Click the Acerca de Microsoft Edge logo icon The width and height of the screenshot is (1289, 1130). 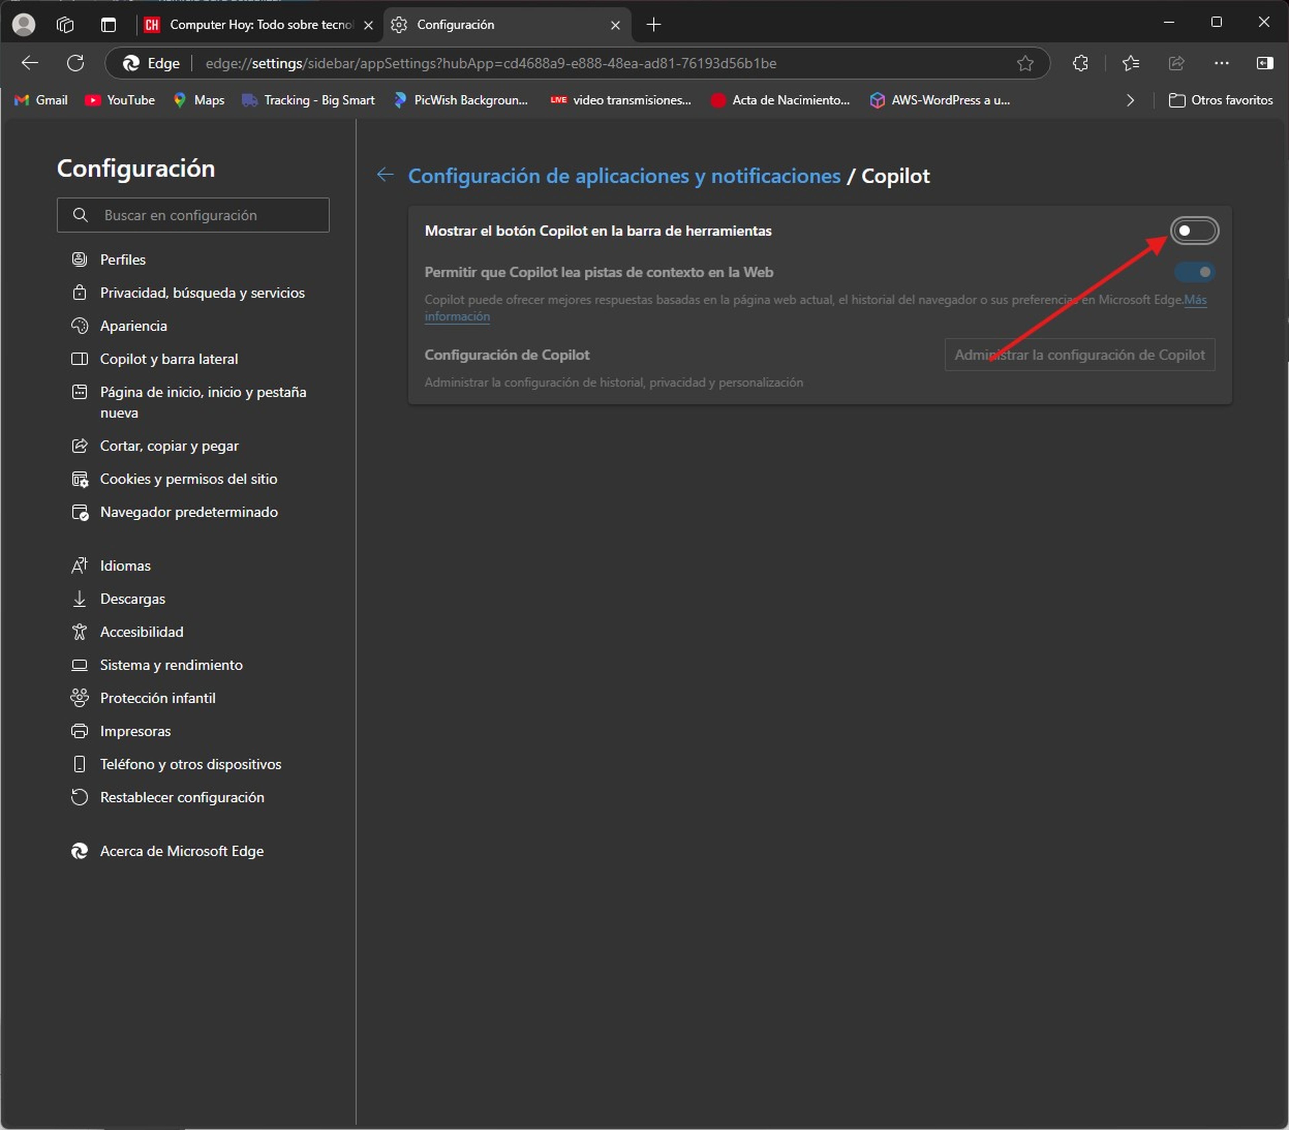tap(80, 851)
